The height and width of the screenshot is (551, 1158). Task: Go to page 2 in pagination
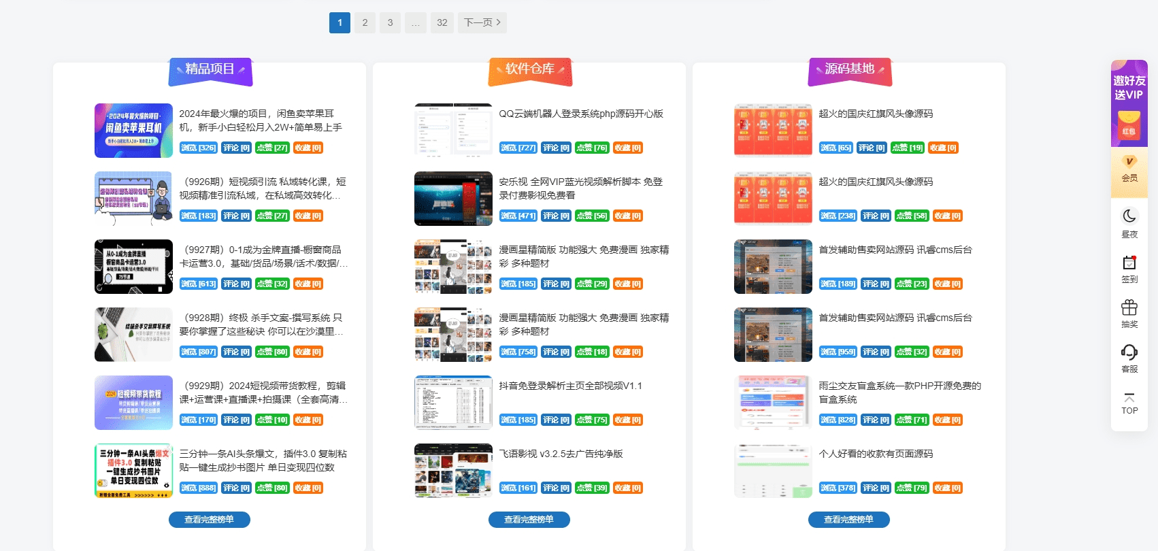365,22
